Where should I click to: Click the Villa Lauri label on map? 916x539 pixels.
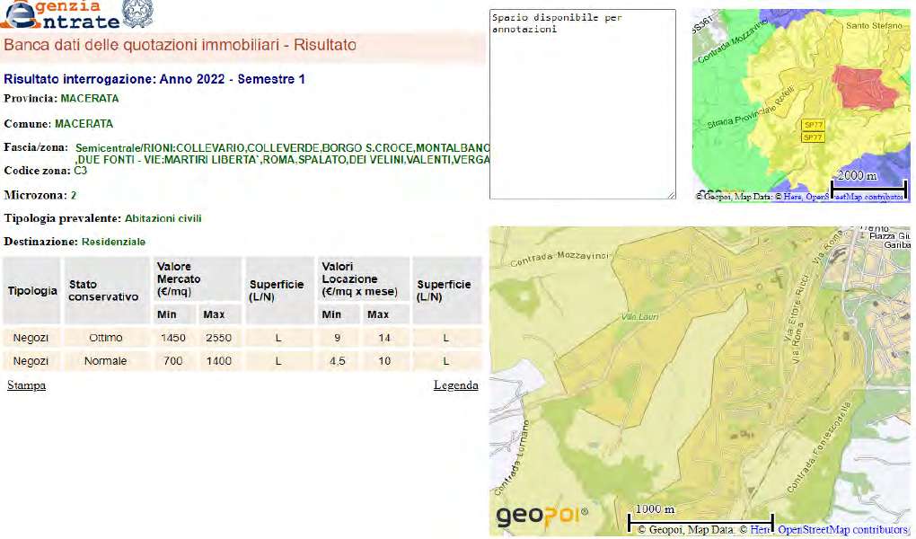click(x=639, y=317)
